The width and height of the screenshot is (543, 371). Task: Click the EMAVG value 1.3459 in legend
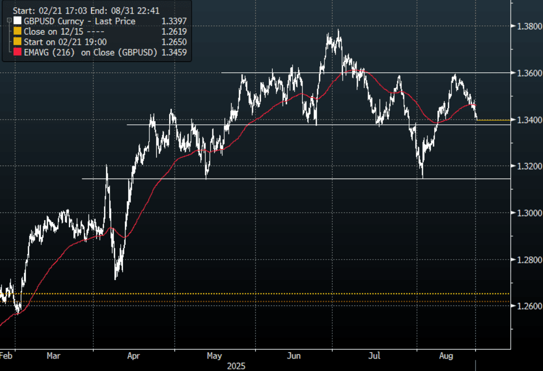point(174,53)
